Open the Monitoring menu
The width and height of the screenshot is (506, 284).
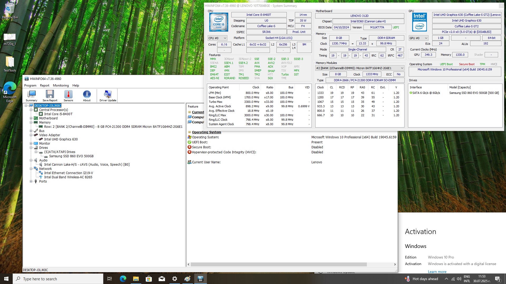61,85
